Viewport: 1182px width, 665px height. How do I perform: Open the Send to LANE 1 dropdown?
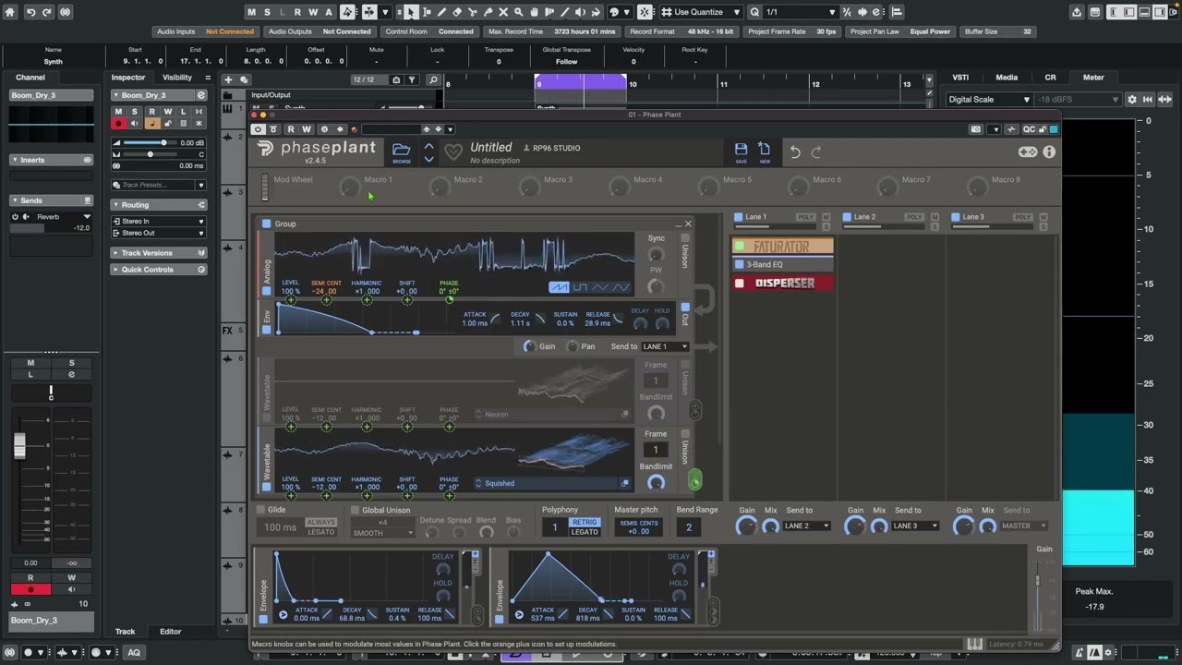[x=665, y=346]
